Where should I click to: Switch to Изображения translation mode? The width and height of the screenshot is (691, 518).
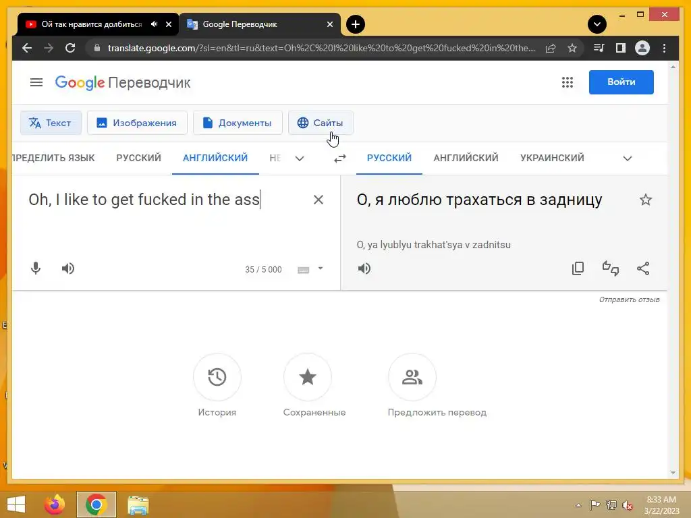coord(137,123)
